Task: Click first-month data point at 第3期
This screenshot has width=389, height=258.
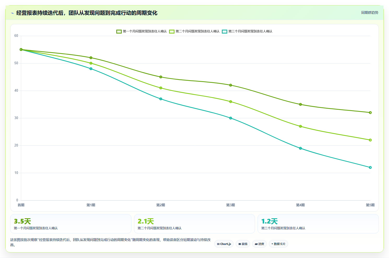Action: [230, 85]
